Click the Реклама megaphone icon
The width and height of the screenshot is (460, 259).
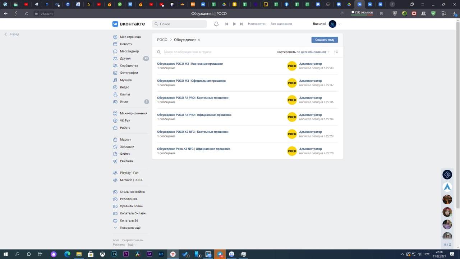coord(115,161)
